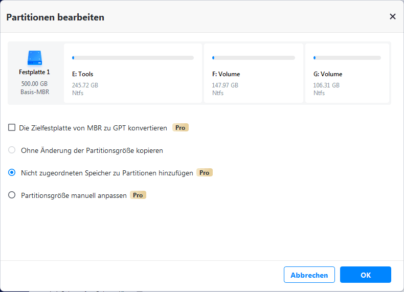404x292 pixels.
Task: Click the E: Tools usage bar
Action: (133, 58)
